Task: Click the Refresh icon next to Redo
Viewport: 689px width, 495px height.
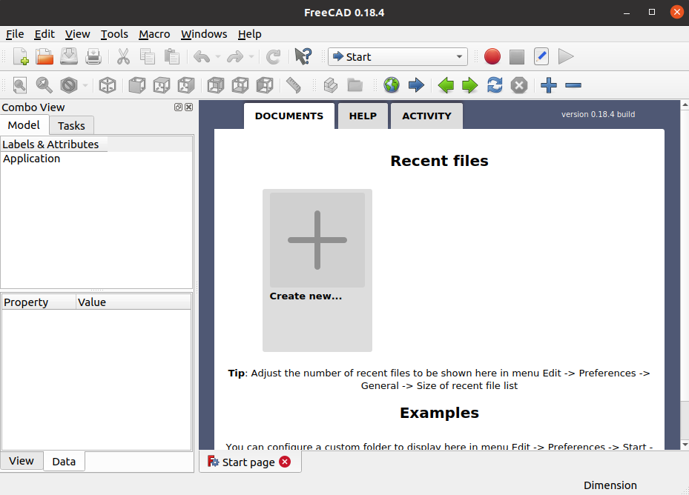Action: tap(274, 56)
